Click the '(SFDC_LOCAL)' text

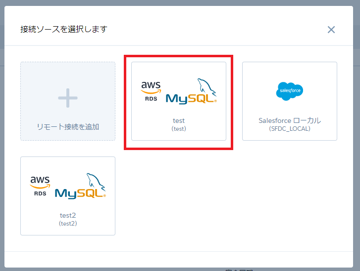click(290, 129)
